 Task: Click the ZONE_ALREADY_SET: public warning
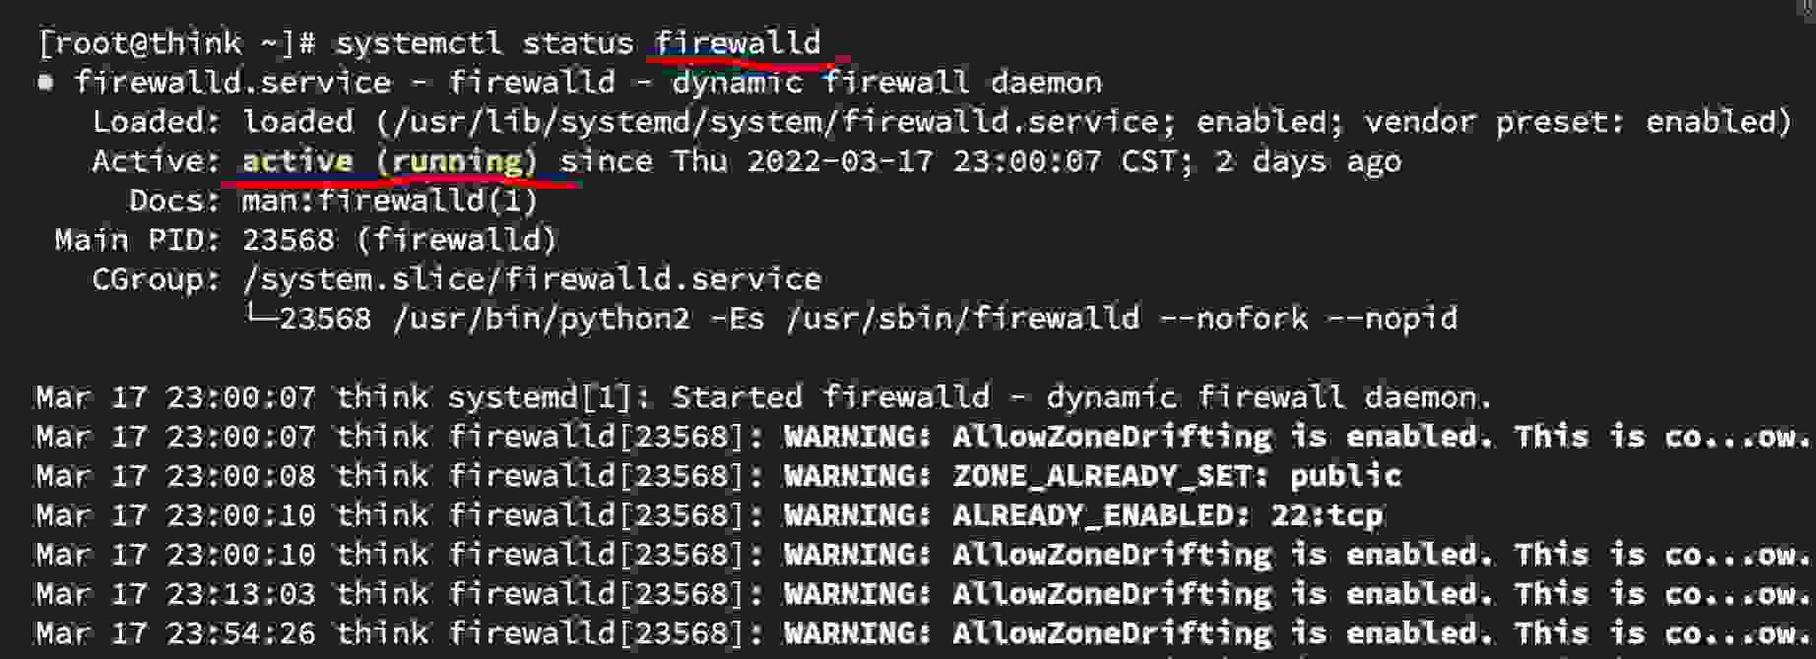coord(1176,476)
